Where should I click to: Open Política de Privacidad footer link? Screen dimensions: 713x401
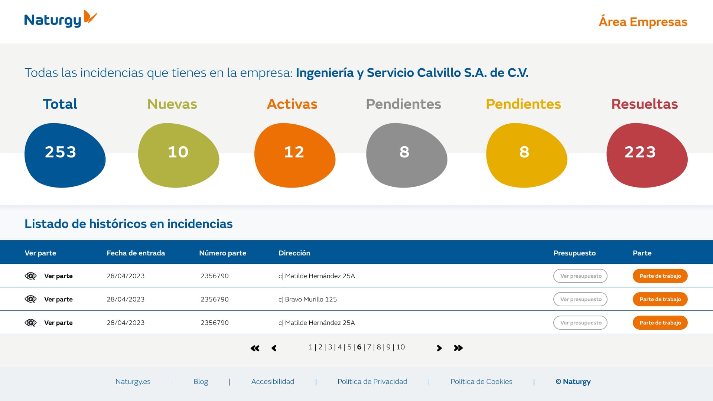[x=372, y=382]
